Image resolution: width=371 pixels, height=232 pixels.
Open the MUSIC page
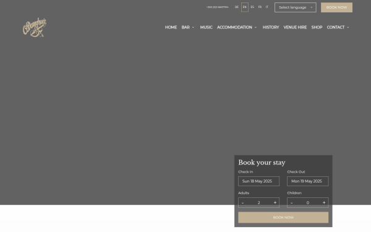[x=206, y=27]
